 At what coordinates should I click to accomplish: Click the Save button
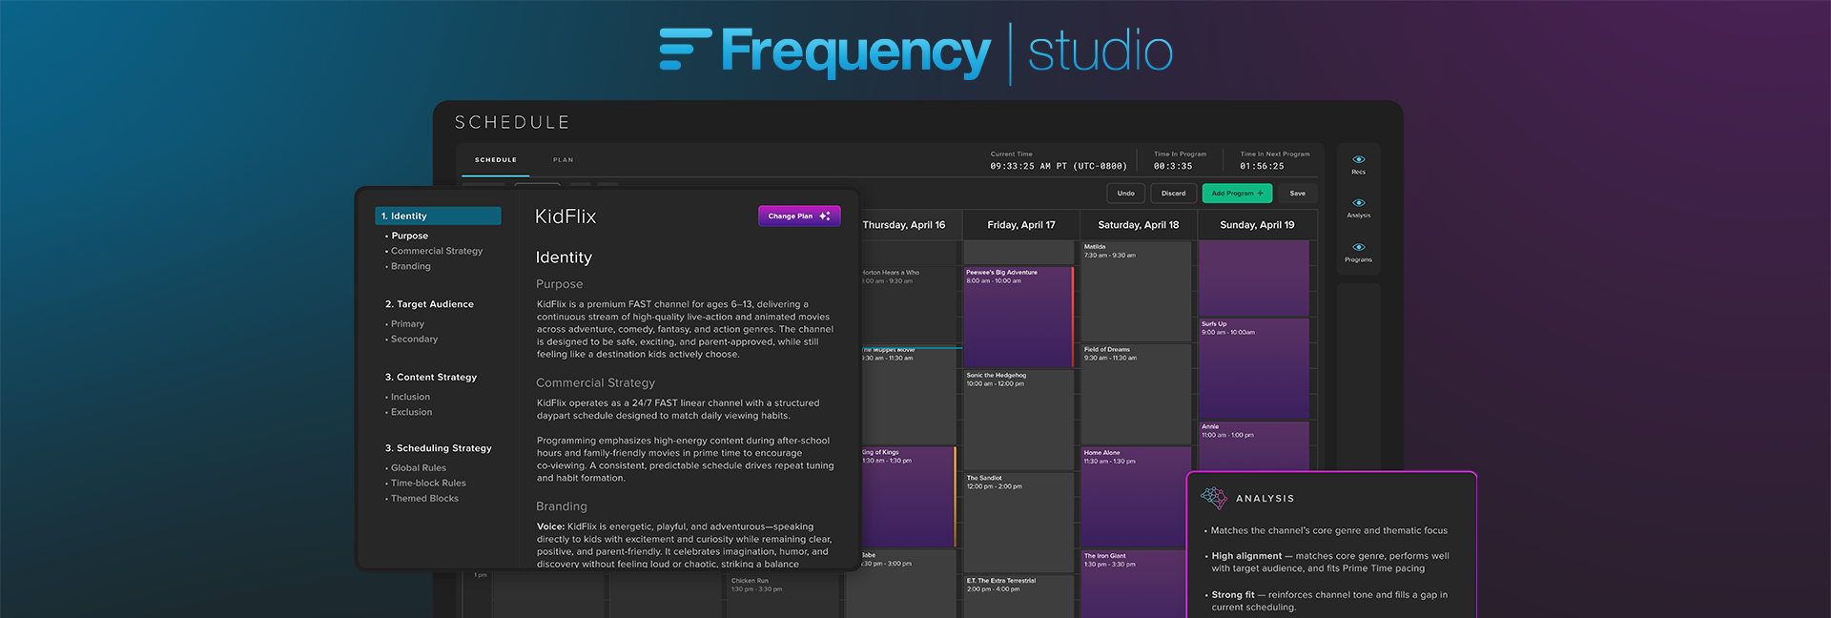1298,194
